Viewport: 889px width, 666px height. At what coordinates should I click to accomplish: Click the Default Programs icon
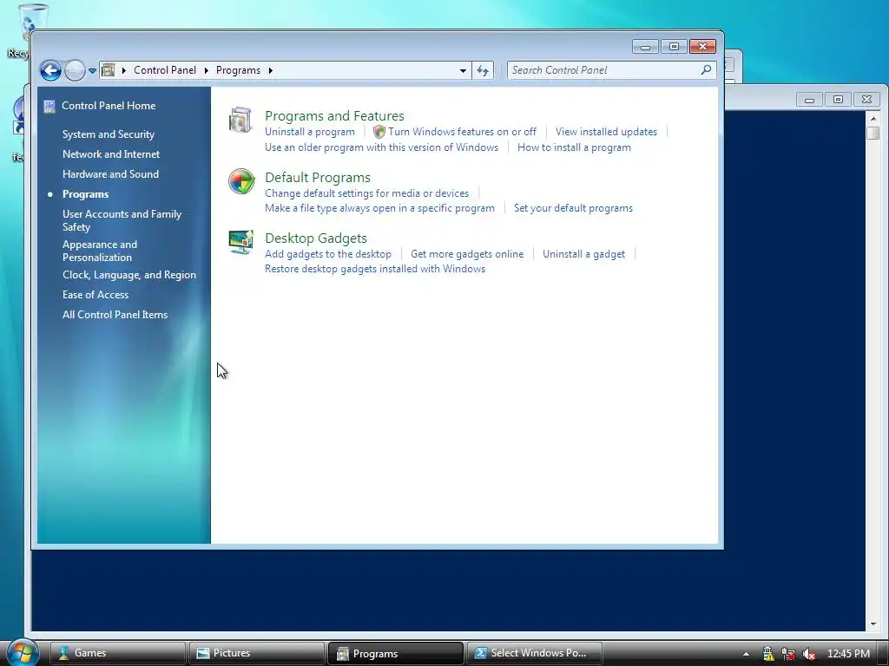[241, 181]
